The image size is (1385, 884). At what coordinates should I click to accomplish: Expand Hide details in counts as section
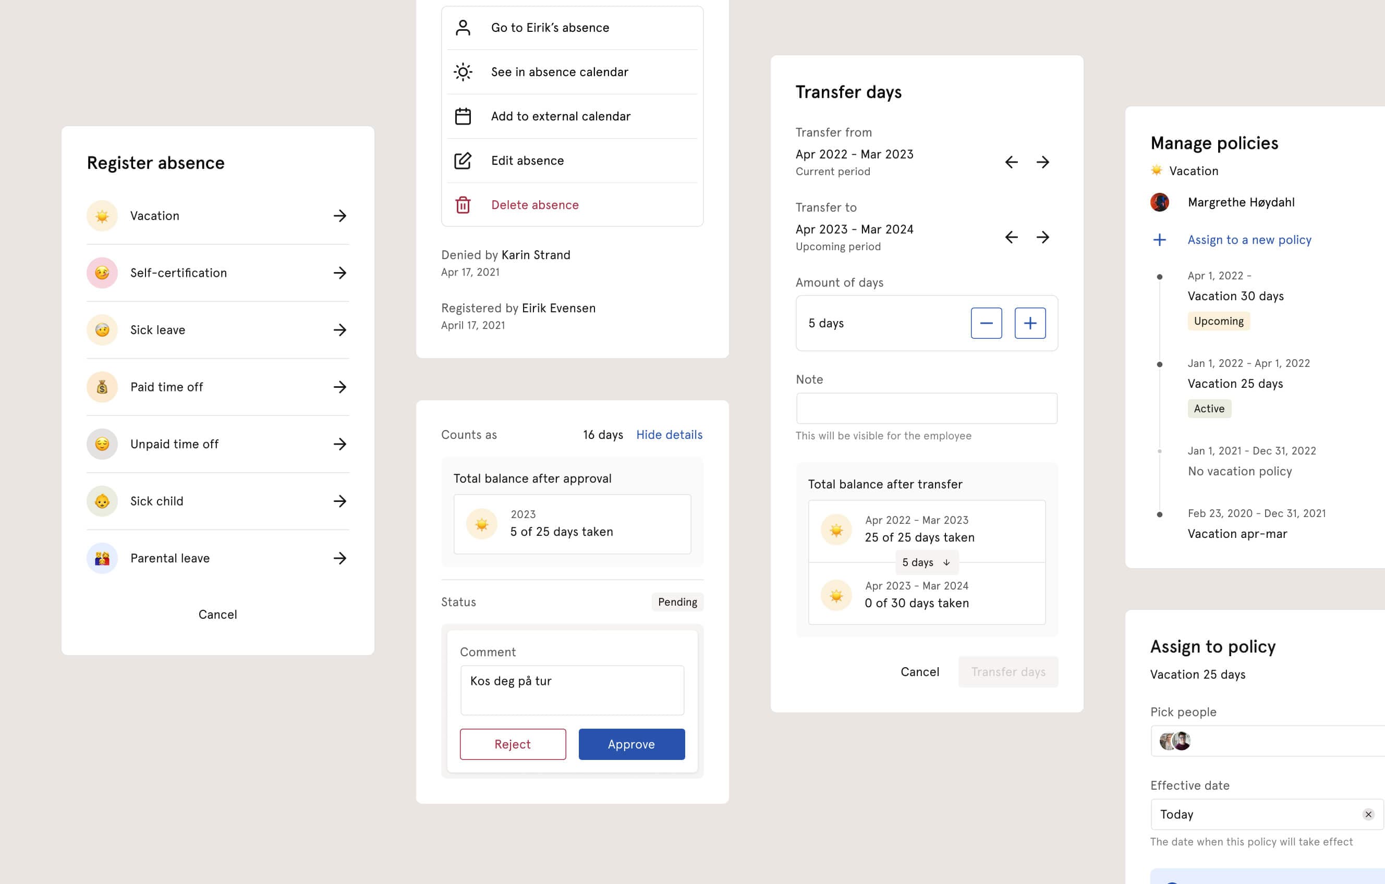coord(669,434)
